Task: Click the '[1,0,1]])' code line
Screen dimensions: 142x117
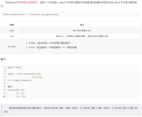Action: point(38,77)
